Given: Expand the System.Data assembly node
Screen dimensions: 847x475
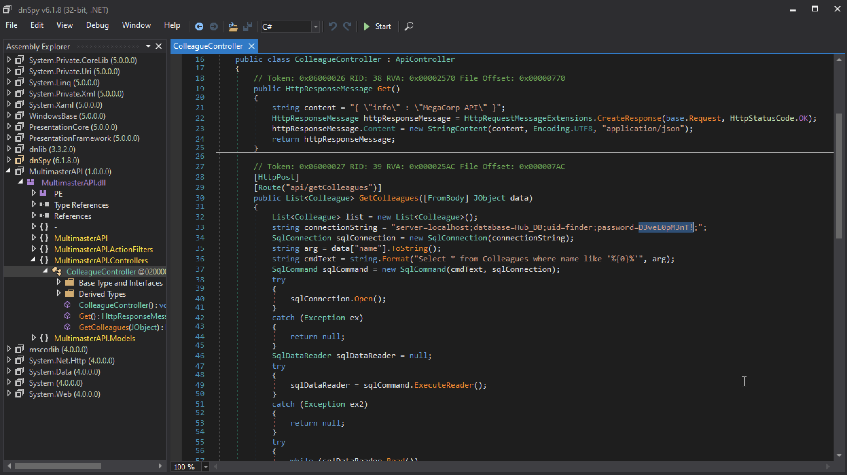Looking at the screenshot, I should coord(9,371).
